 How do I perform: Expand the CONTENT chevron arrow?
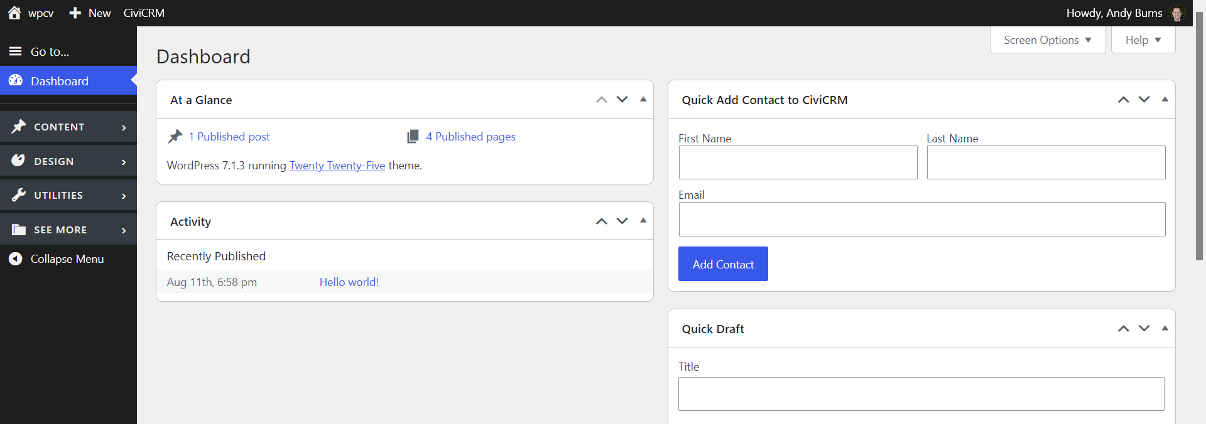[x=124, y=127]
